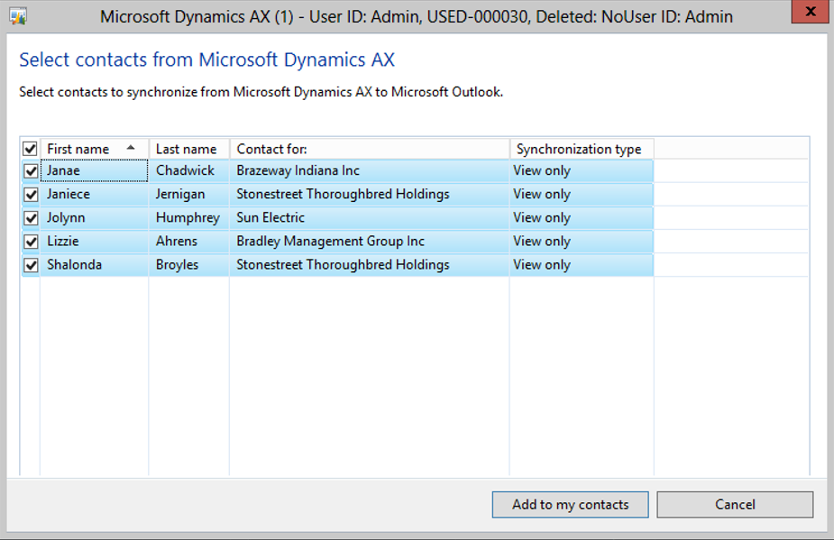
Task: Click the Last name column header
Action: coord(187,149)
